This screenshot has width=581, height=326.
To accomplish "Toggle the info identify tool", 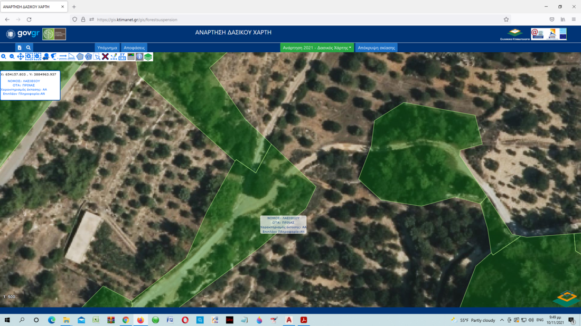I will [x=139, y=56].
